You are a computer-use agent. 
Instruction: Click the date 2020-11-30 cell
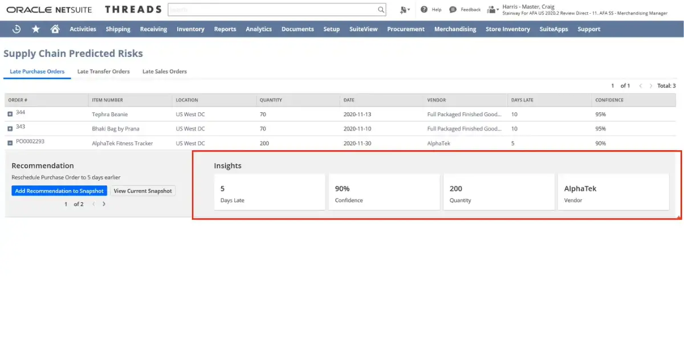(x=357, y=144)
